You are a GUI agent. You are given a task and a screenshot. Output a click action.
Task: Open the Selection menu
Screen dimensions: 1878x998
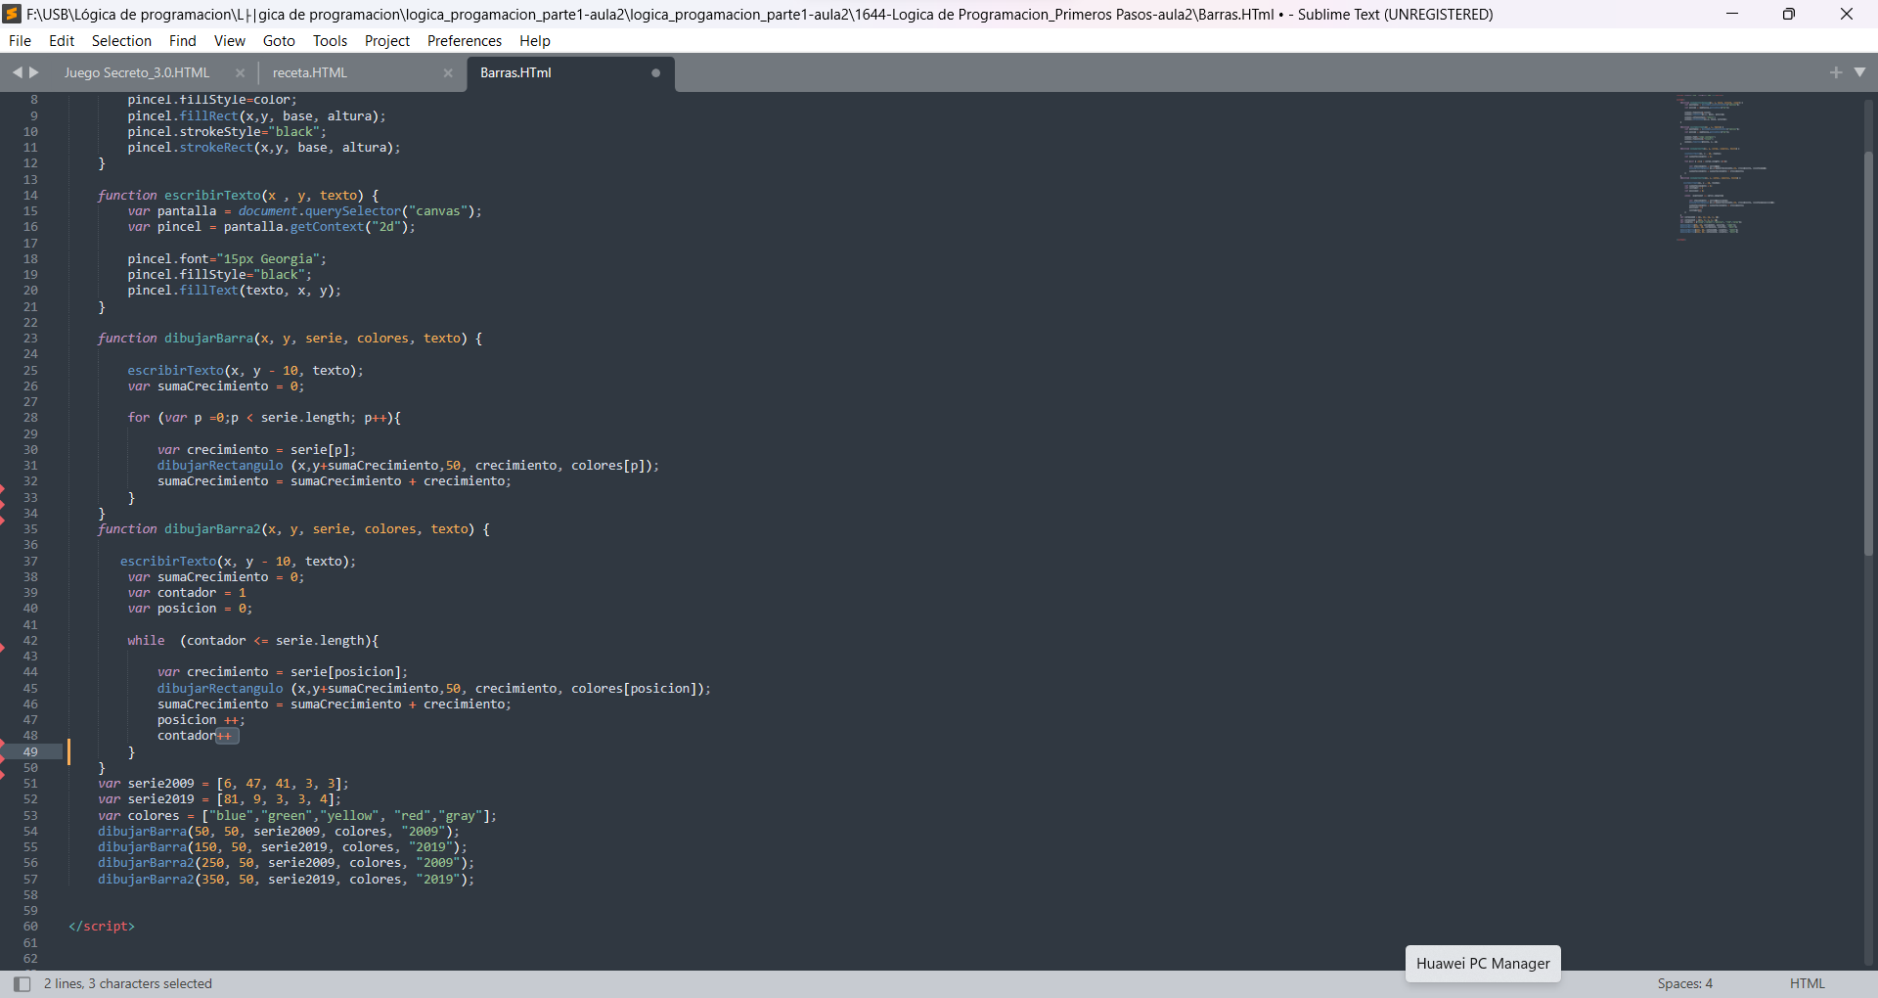pos(121,41)
